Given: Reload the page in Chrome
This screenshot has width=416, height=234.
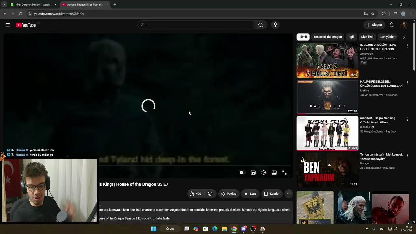Looking at the screenshot, I should tap(20, 14).
